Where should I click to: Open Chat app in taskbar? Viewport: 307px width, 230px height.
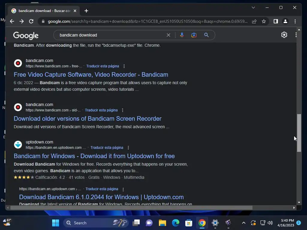tap(149, 223)
